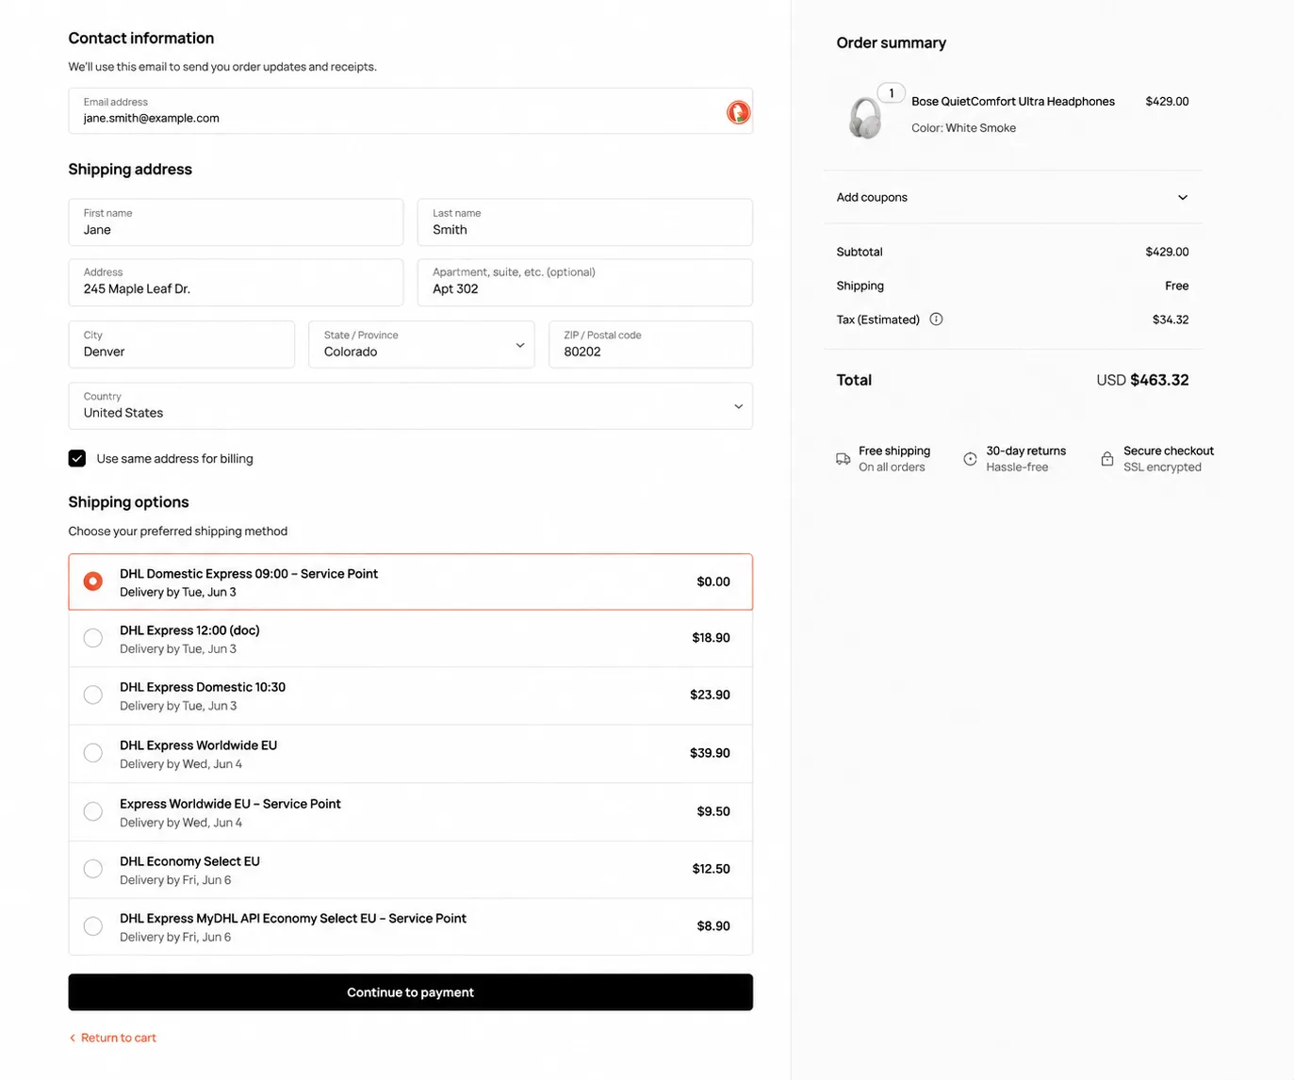Image resolution: width=1294 pixels, height=1080 pixels.
Task: Click the headphones quantity badge showing 1
Action: pos(892,93)
